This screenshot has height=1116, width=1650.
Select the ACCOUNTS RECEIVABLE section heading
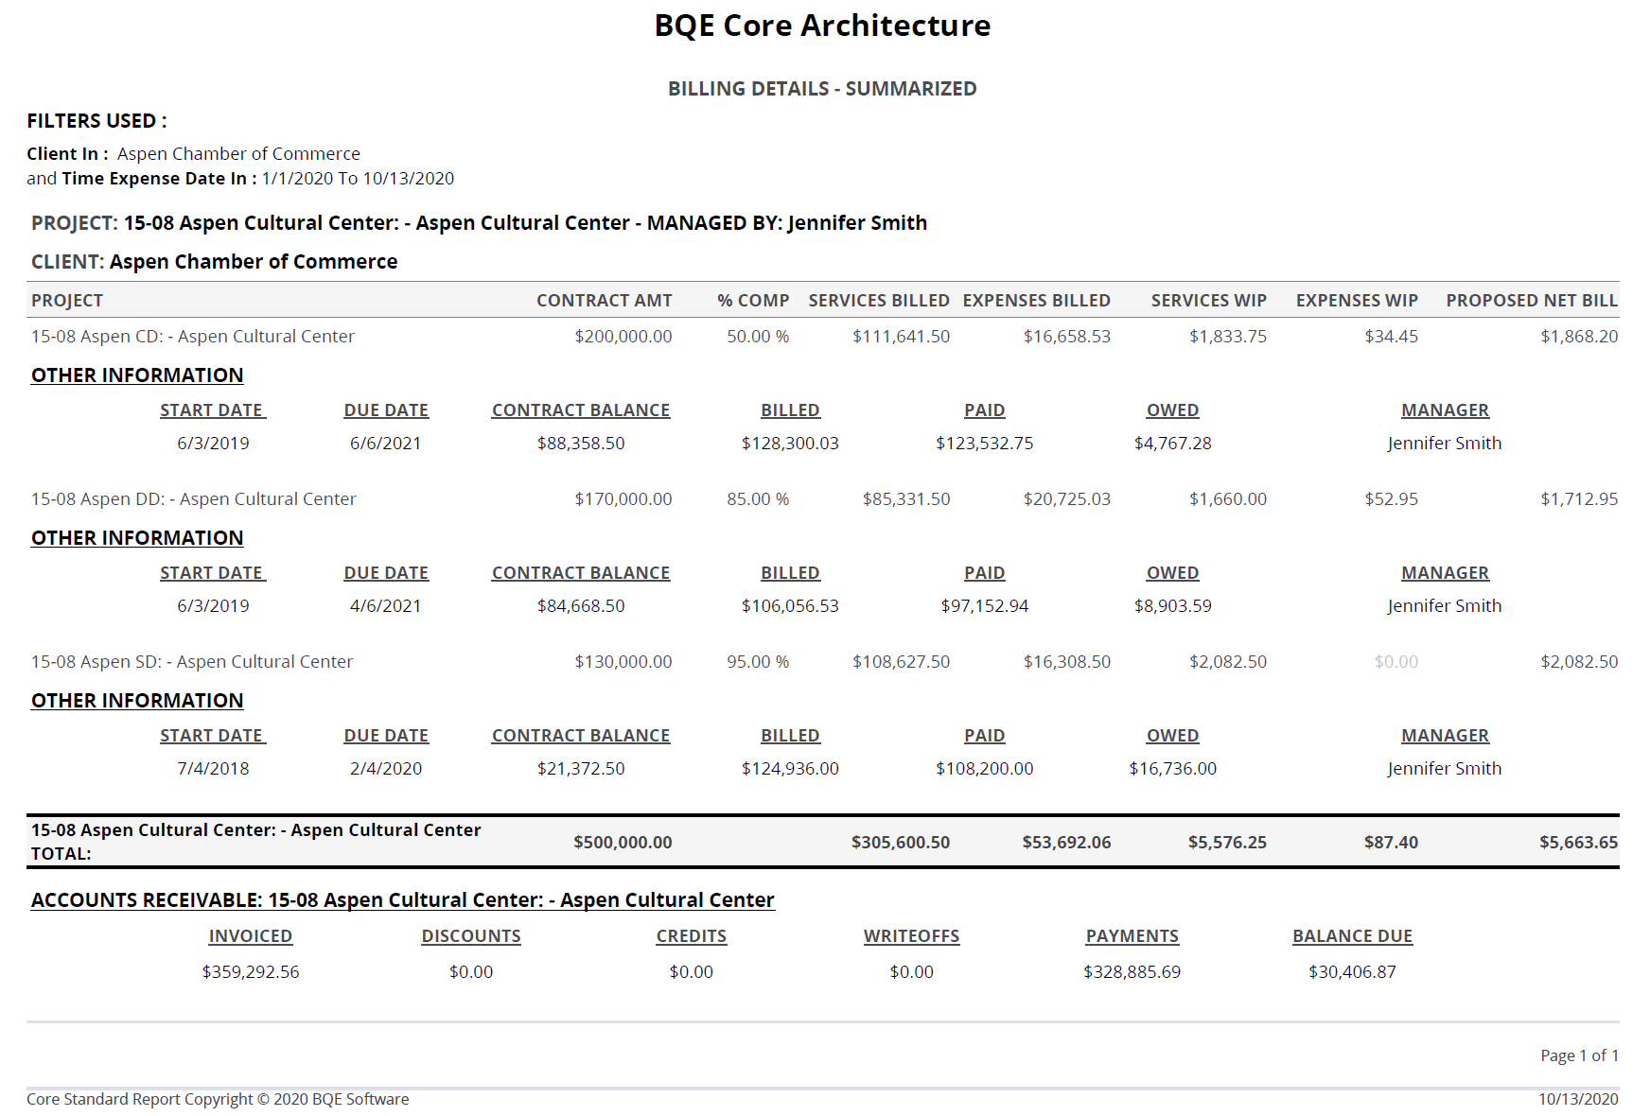[x=402, y=900]
